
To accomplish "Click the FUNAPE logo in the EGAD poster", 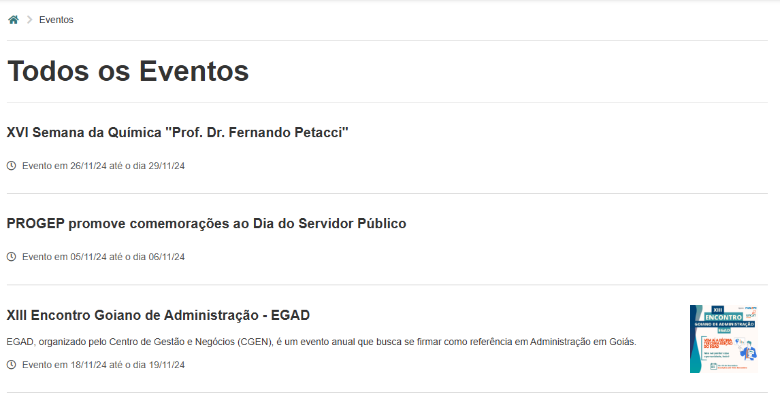I will pyautogui.click(x=751, y=308).
